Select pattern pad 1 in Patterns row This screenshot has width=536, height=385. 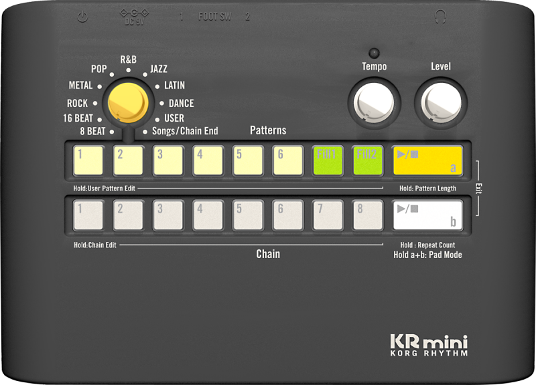point(88,160)
